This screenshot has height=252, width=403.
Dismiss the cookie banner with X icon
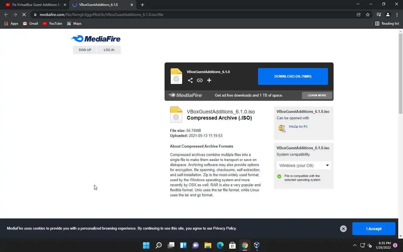(x=343, y=229)
